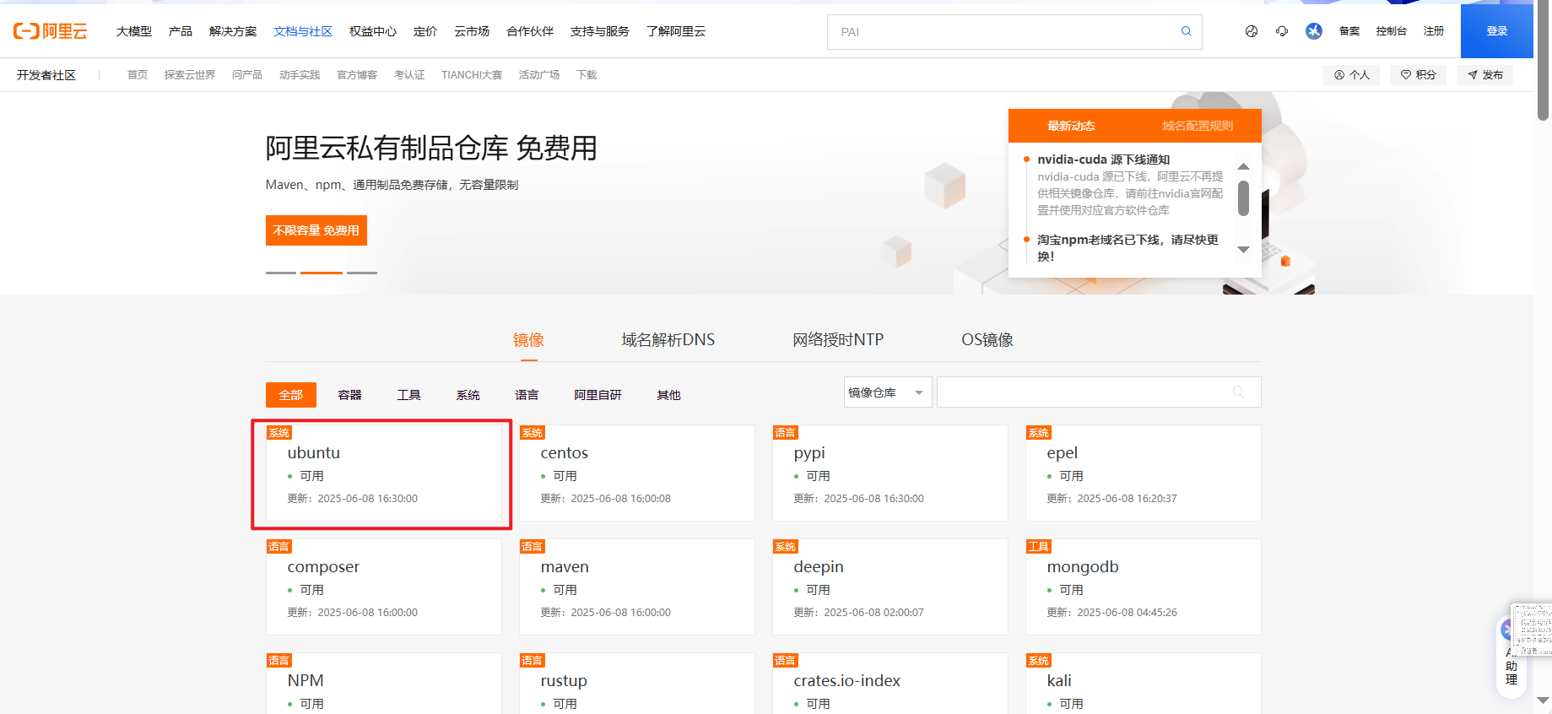Viewport: 1552px width, 714px height.
Task: Go to 首页 in community nav
Action: [x=138, y=75]
